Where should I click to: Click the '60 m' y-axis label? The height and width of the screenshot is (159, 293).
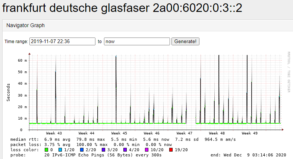point(22,61)
